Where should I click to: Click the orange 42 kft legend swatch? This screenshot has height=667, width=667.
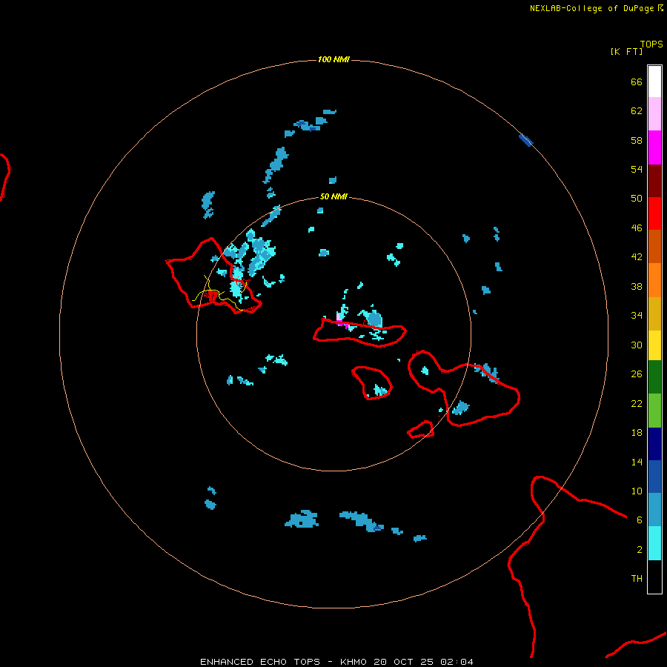654,280
